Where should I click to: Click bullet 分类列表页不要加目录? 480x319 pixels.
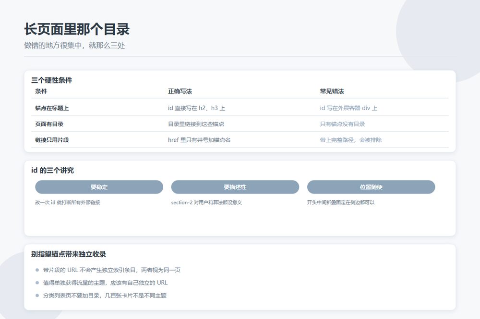[x=105, y=296]
